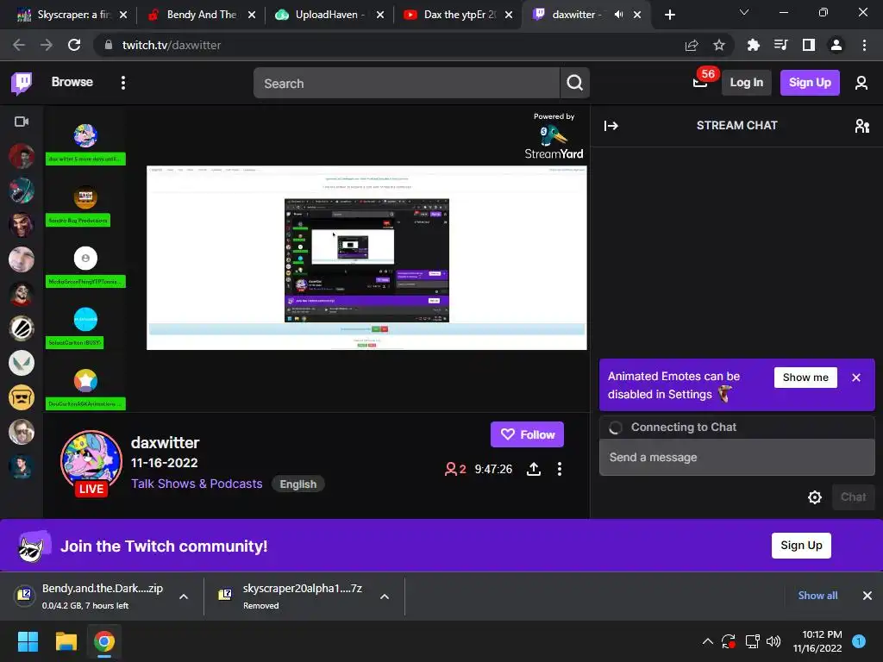Open chat settings gear icon
The image size is (883, 662).
pos(814,497)
